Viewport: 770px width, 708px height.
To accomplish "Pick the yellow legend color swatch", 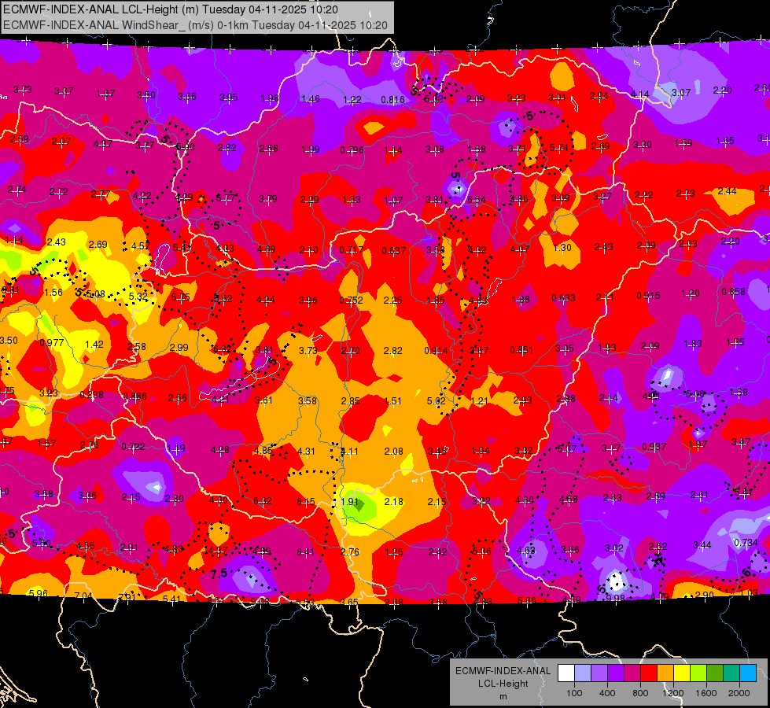I will (x=682, y=673).
